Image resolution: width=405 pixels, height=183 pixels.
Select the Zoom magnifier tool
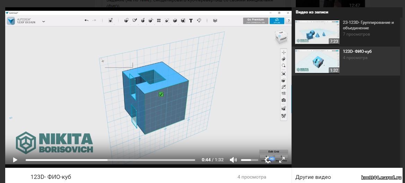tap(284, 66)
